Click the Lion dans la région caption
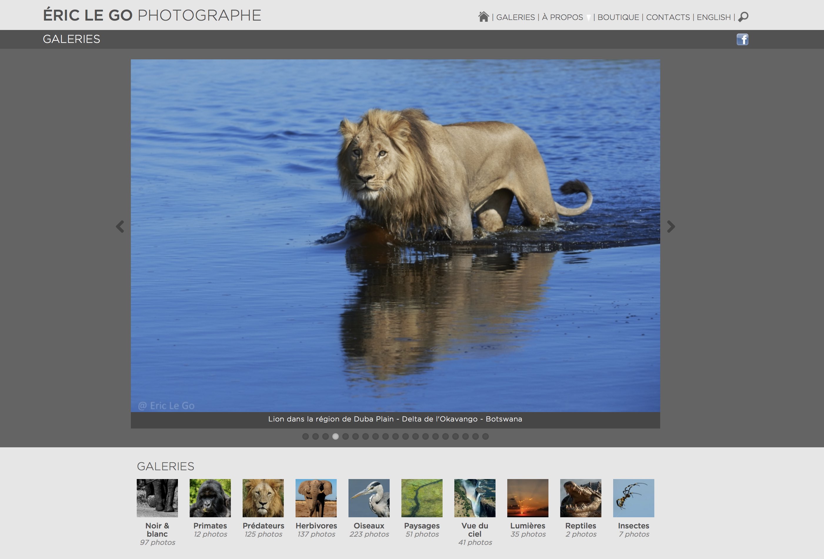This screenshot has height=559, width=824. [395, 419]
